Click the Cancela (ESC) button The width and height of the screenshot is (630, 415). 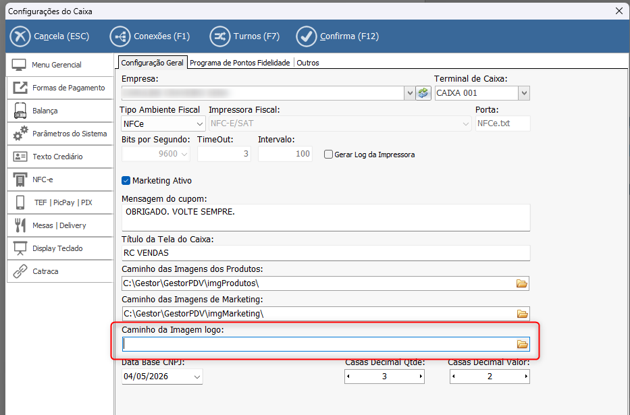50,36
